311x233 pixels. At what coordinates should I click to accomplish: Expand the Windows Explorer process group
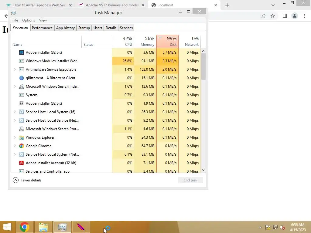point(15,137)
